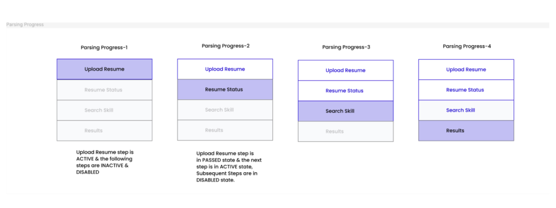Select active Search Skill in Parsing Progress-3

345,111
